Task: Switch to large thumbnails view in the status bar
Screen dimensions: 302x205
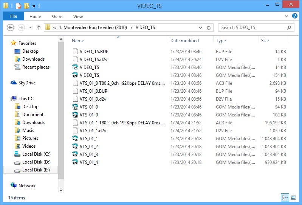Action: [293, 197]
